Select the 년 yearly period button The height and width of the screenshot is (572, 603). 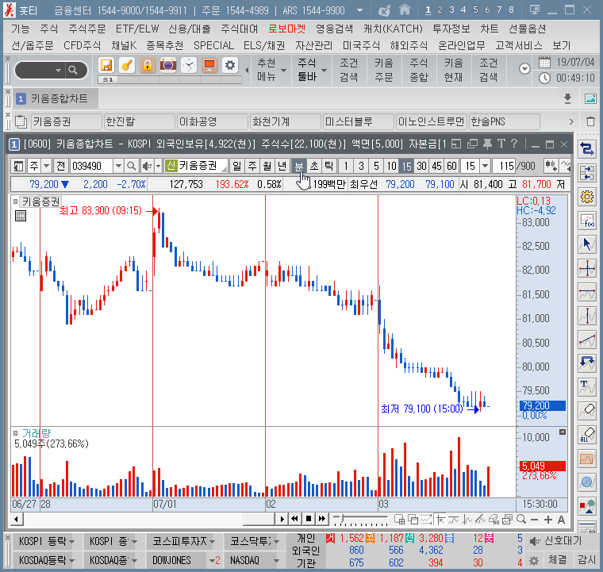pos(282,166)
